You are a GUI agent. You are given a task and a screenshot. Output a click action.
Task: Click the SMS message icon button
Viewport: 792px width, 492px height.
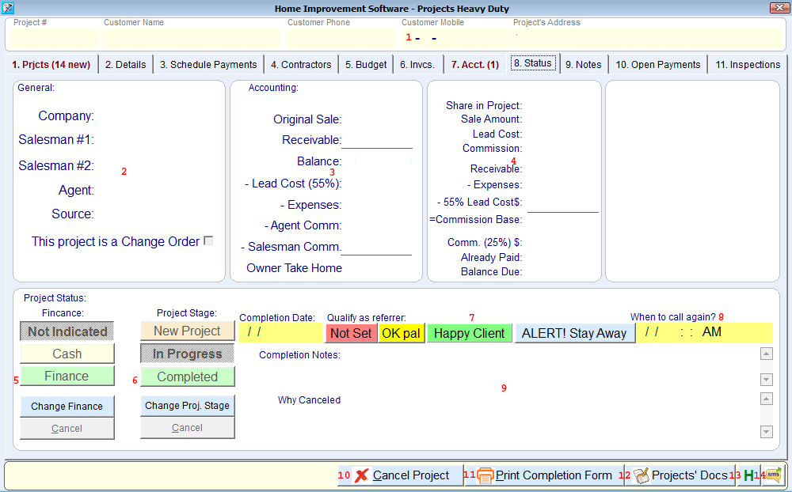tap(773, 475)
